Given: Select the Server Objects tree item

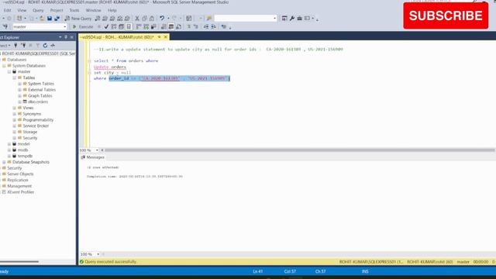Looking at the screenshot, I should tap(20, 174).
